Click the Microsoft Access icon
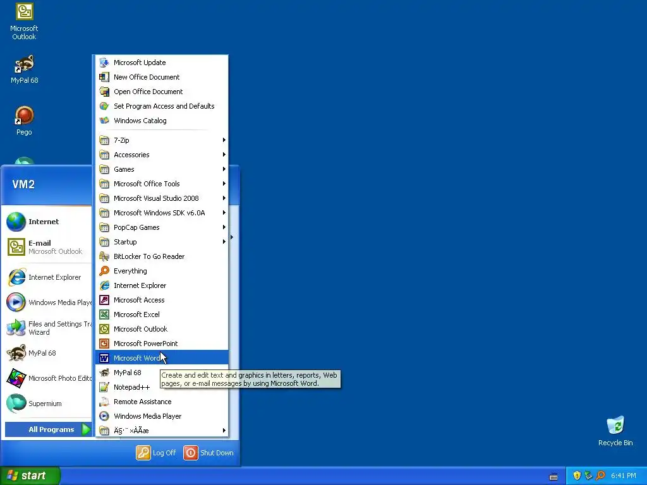The height and width of the screenshot is (485, 647). pyautogui.click(x=104, y=300)
